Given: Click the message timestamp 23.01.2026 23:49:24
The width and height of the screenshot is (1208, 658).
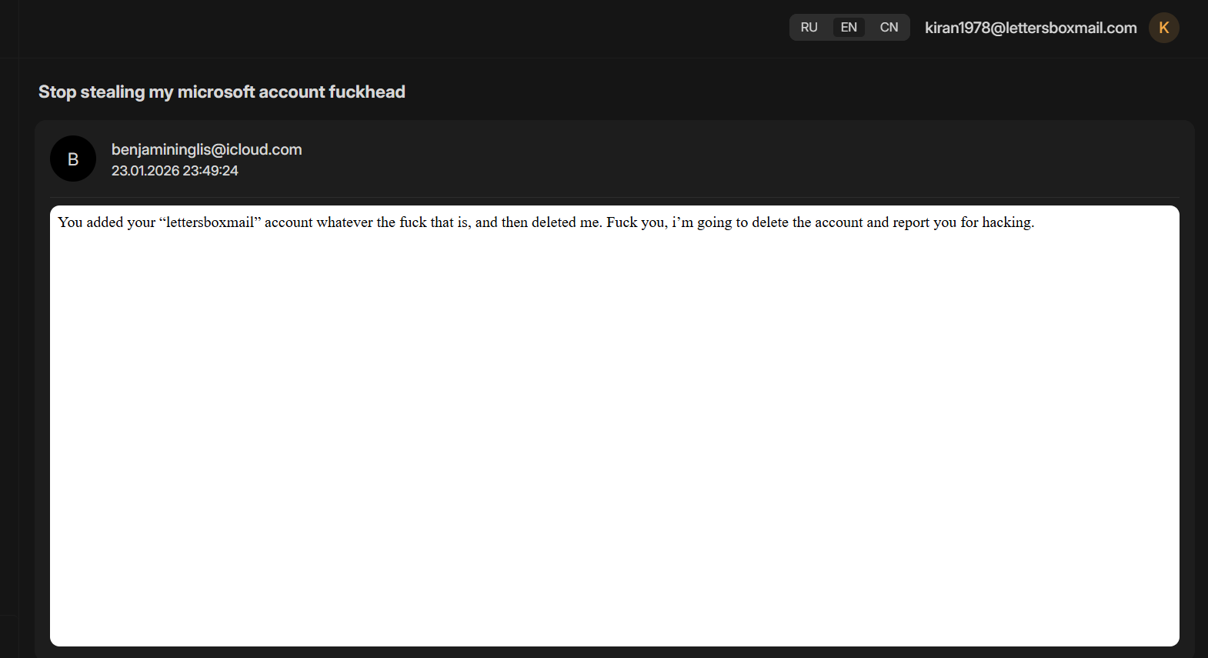Looking at the screenshot, I should [175, 171].
